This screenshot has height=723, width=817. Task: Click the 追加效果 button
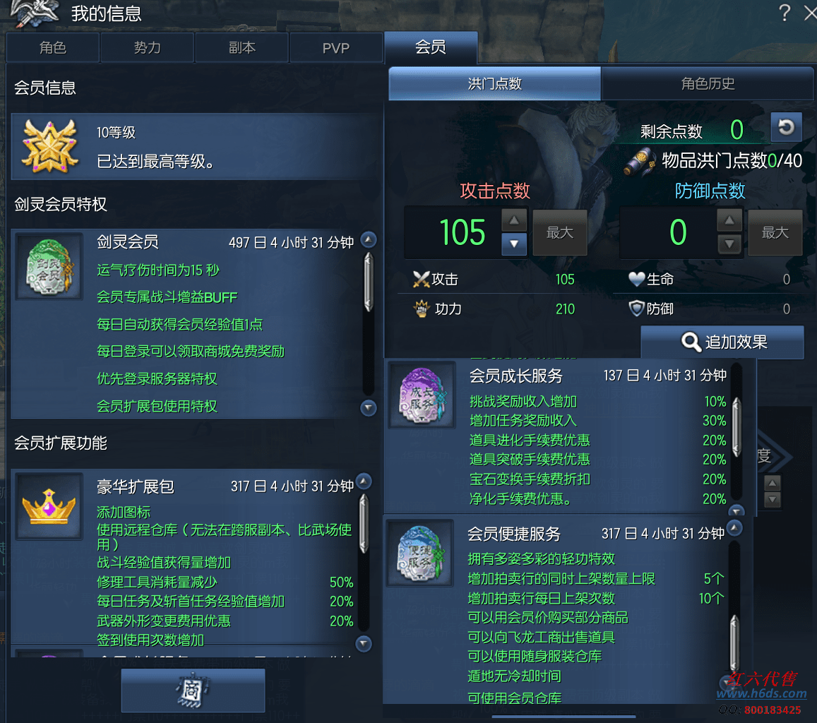pyautogui.click(x=722, y=342)
